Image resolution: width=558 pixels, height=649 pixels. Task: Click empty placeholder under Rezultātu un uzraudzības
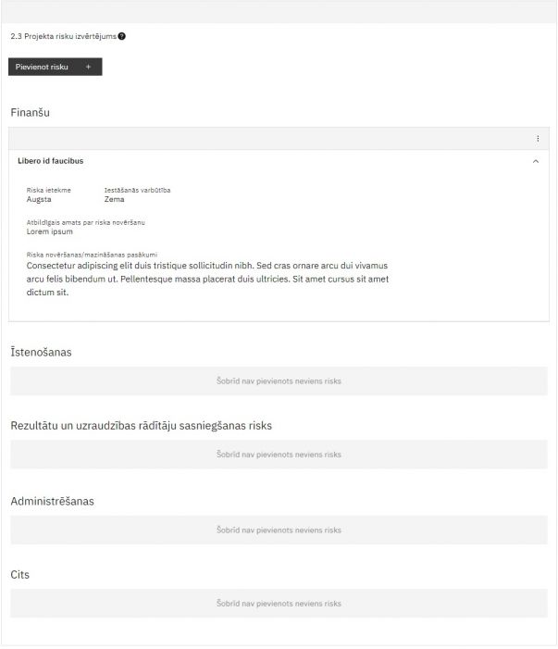pyautogui.click(x=279, y=455)
